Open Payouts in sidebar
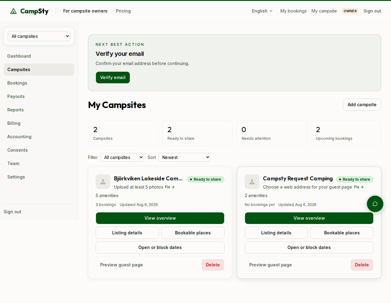Image resolution: width=391 pixels, height=303 pixels. click(x=39, y=96)
